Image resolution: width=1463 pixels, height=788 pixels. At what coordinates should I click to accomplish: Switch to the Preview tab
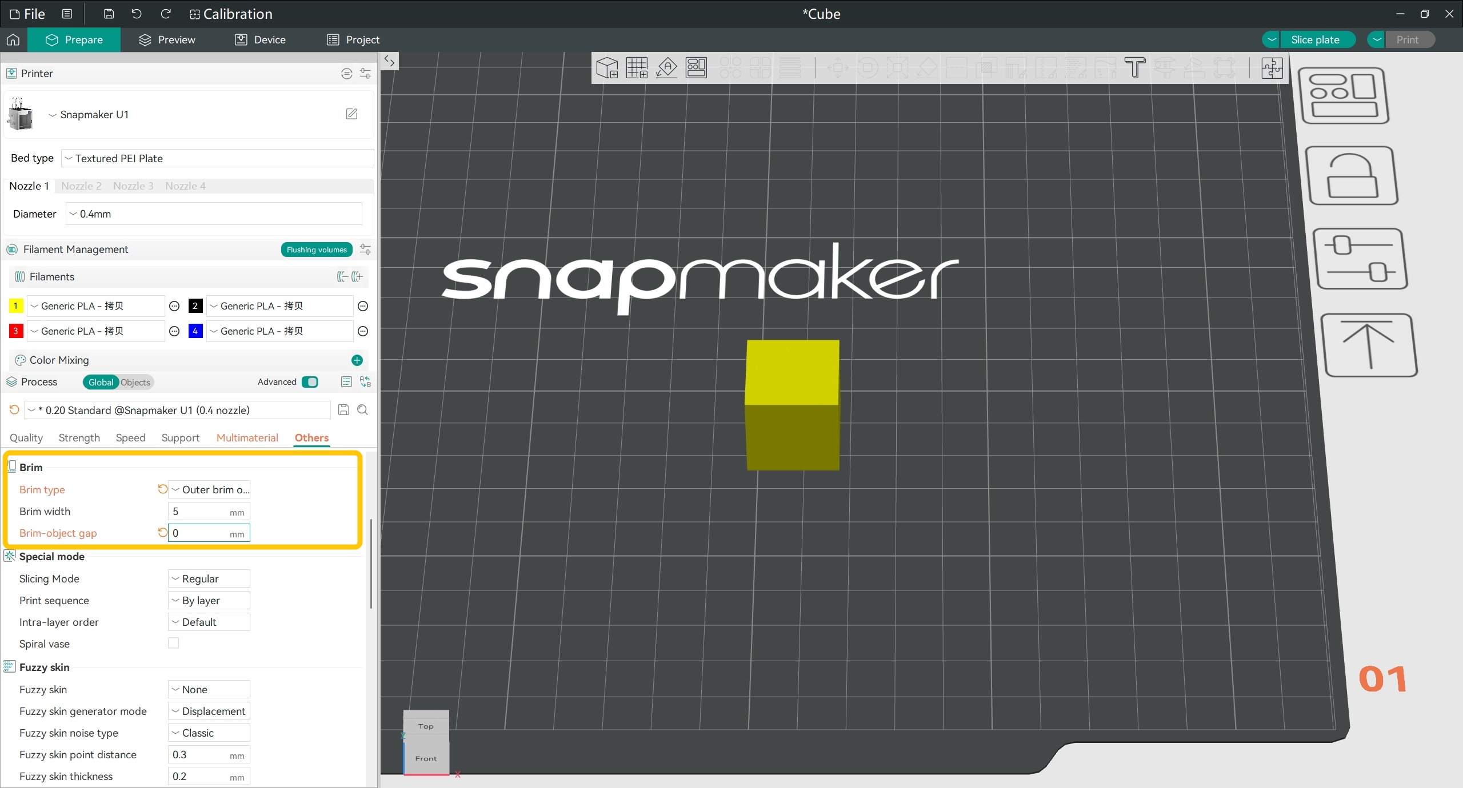pos(167,40)
